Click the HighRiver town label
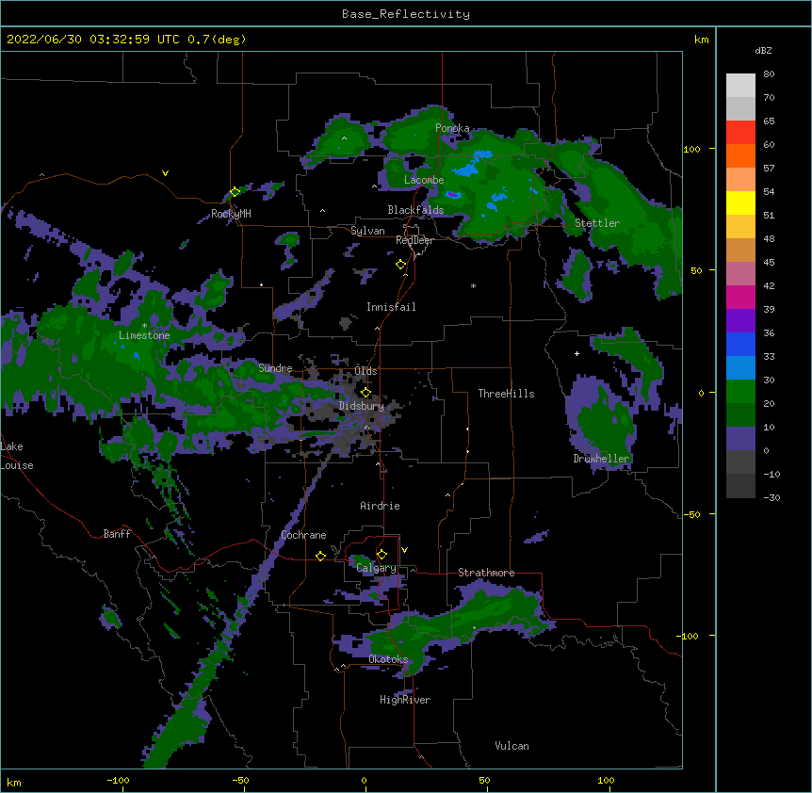The image size is (812, 793). tap(404, 700)
